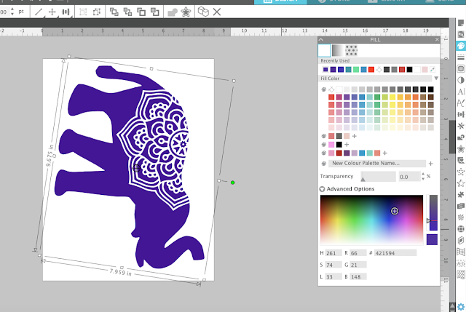Click the hex color field showing 421594

tap(395, 253)
